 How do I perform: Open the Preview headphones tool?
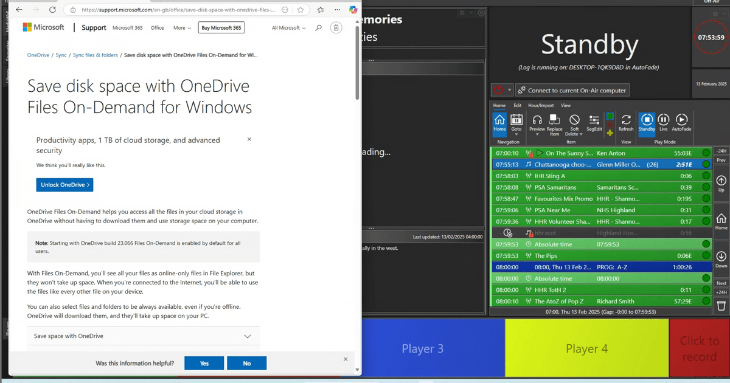click(x=537, y=120)
